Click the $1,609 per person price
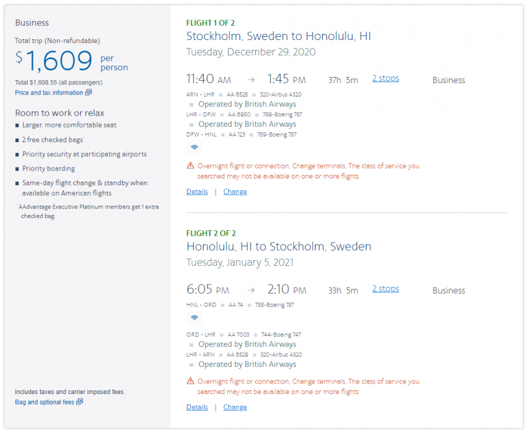This screenshot has height=431, width=526. [55, 61]
